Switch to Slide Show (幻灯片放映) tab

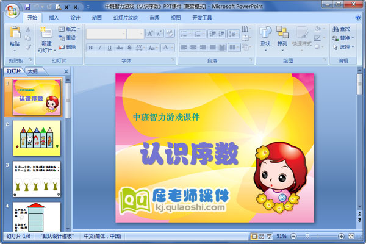click(x=125, y=18)
